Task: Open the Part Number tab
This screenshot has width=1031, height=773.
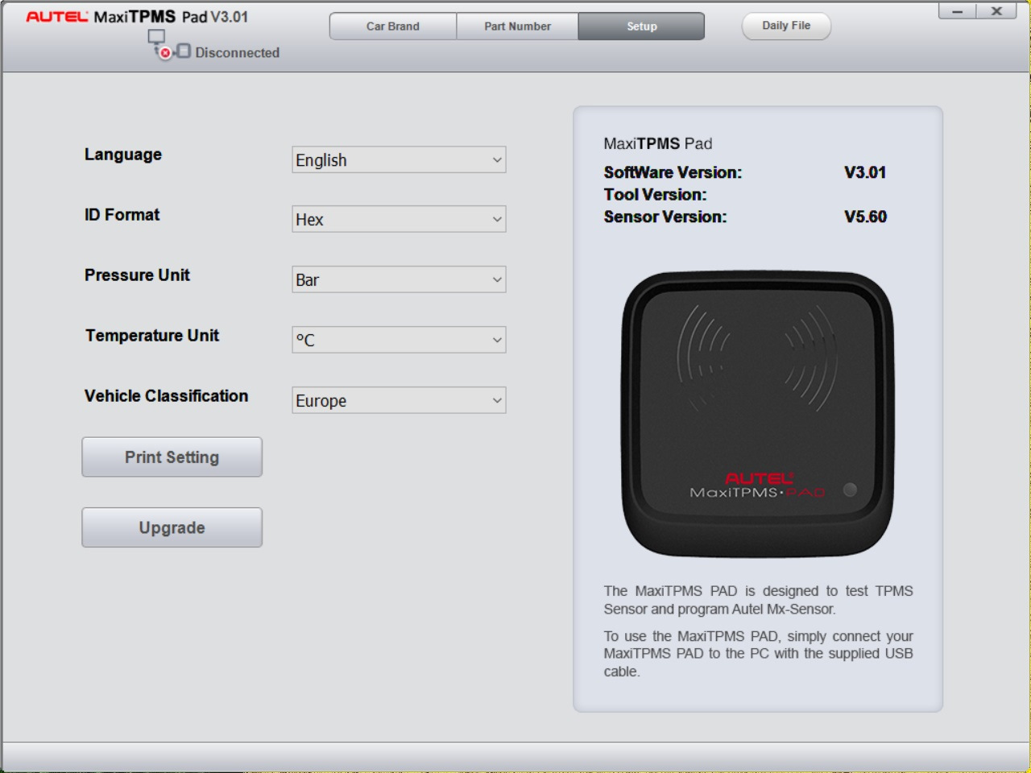Action: coord(517,27)
